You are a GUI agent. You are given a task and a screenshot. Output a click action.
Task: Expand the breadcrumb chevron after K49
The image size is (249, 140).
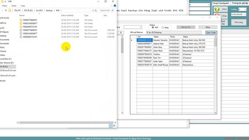[x=61, y=10]
